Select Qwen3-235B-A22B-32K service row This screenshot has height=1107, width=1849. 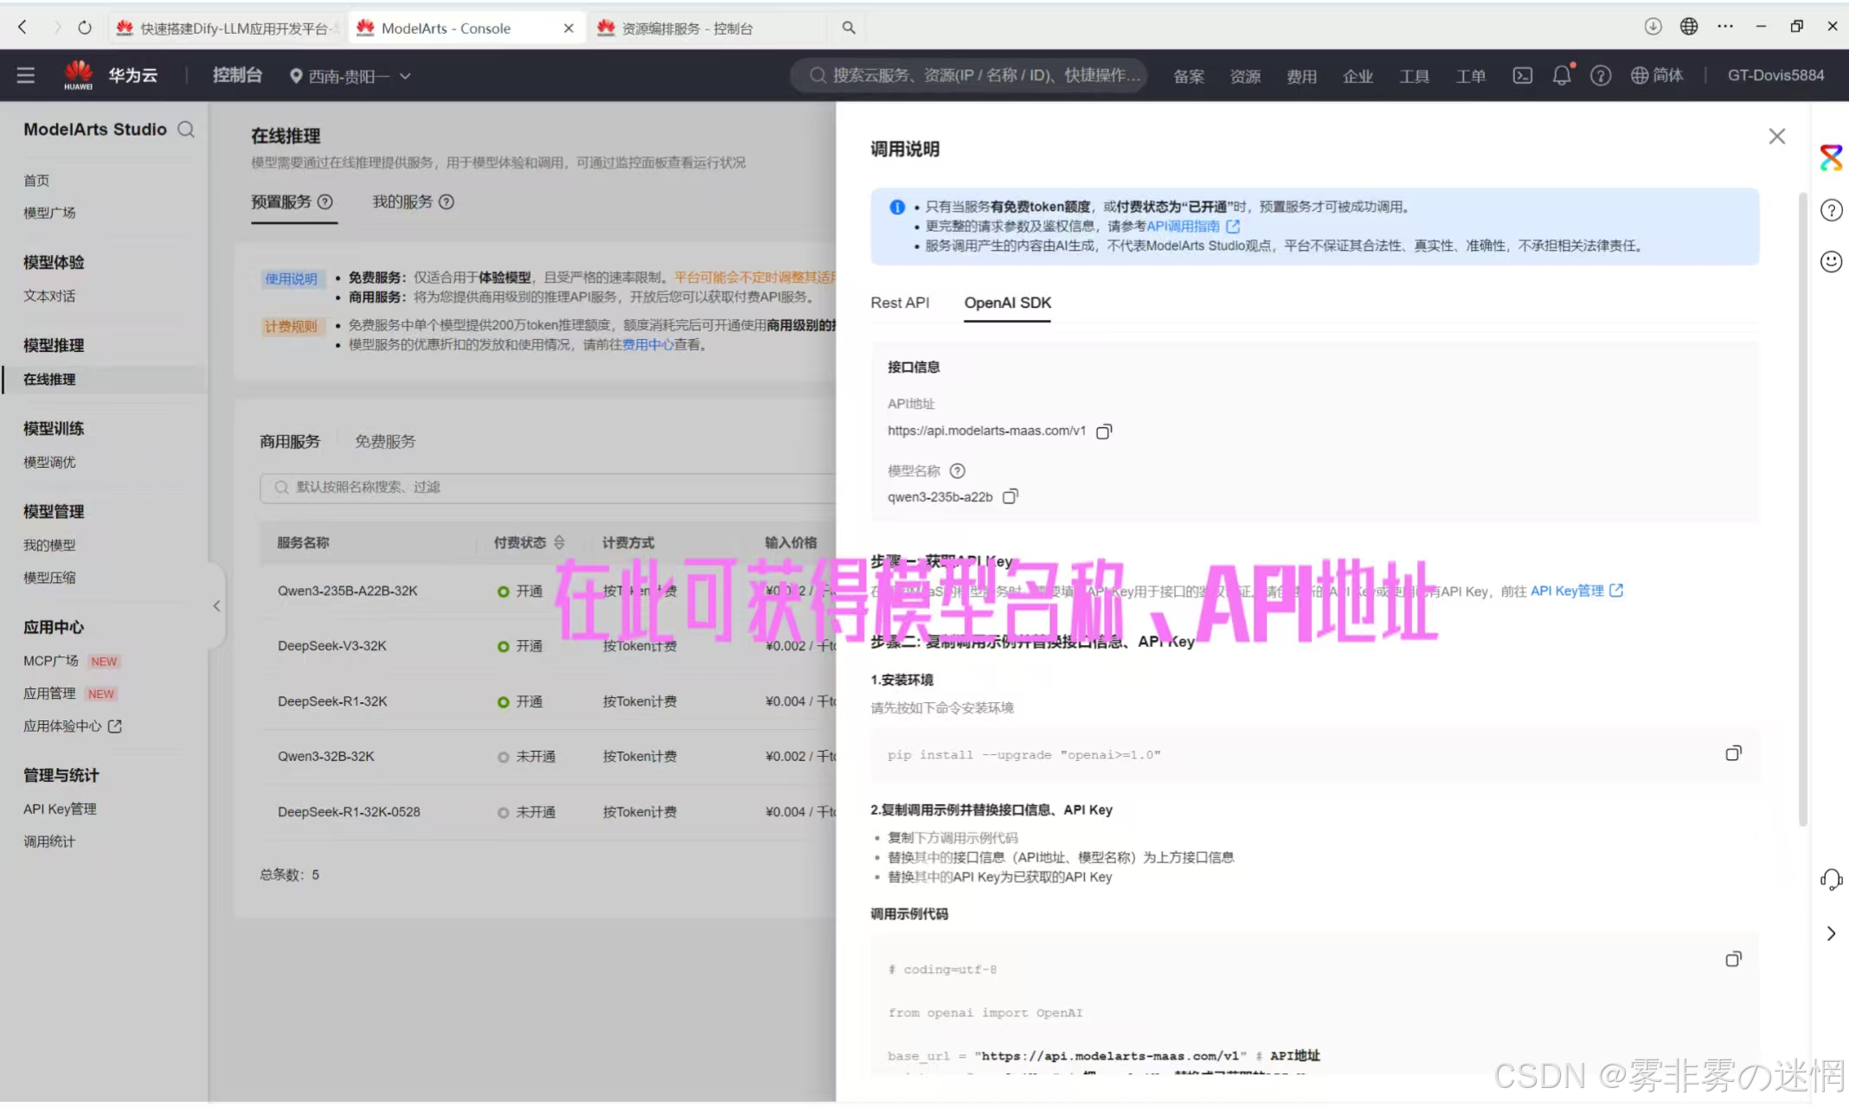pyautogui.click(x=548, y=591)
